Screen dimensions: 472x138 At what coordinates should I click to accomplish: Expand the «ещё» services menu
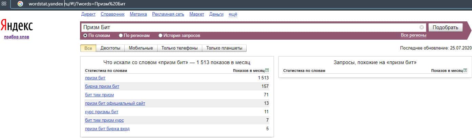tap(233, 14)
